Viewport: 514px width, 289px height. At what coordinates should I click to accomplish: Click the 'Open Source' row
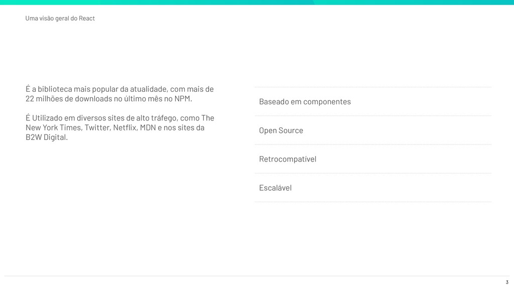coord(373,130)
